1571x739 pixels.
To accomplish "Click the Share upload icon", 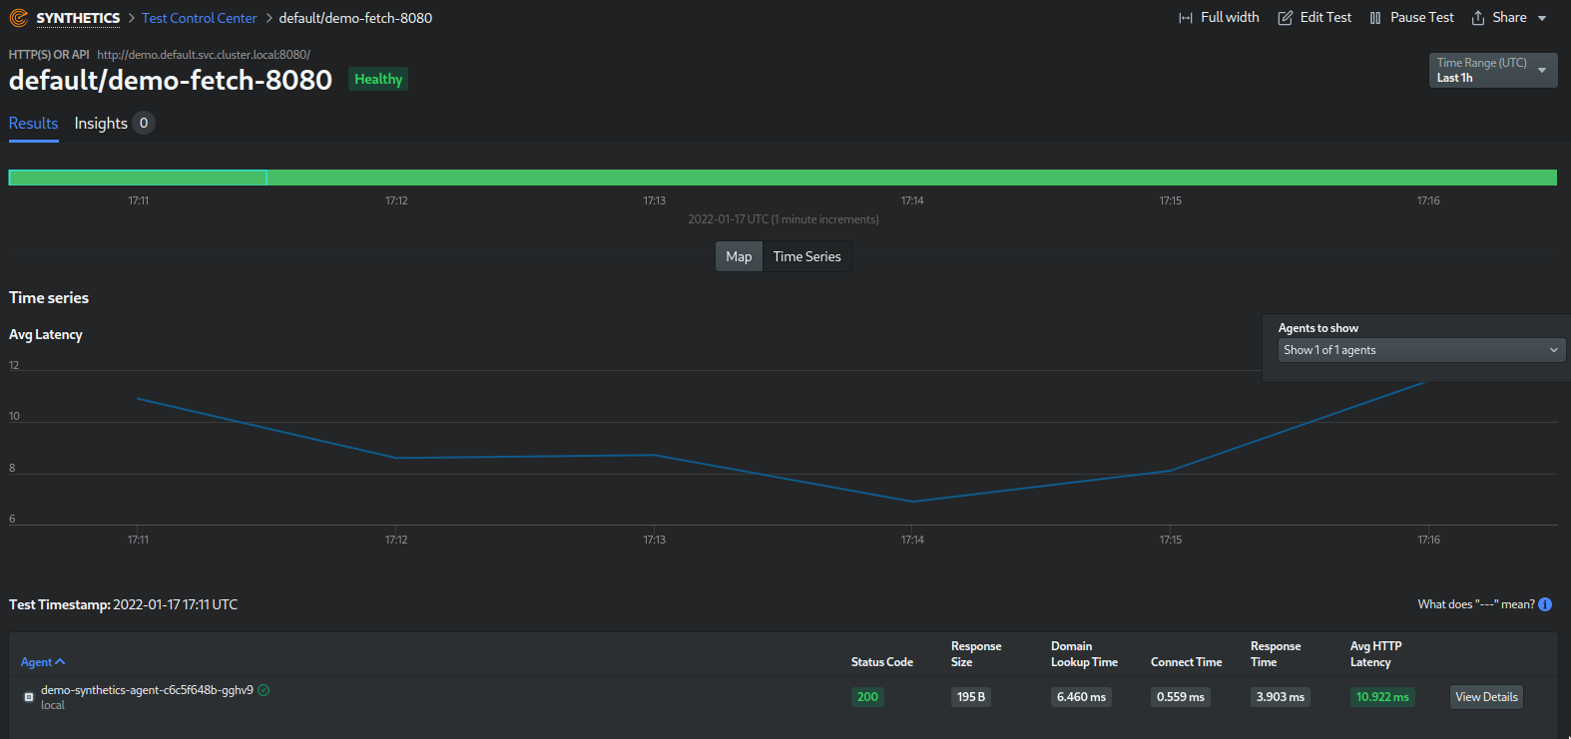I will click(x=1478, y=18).
